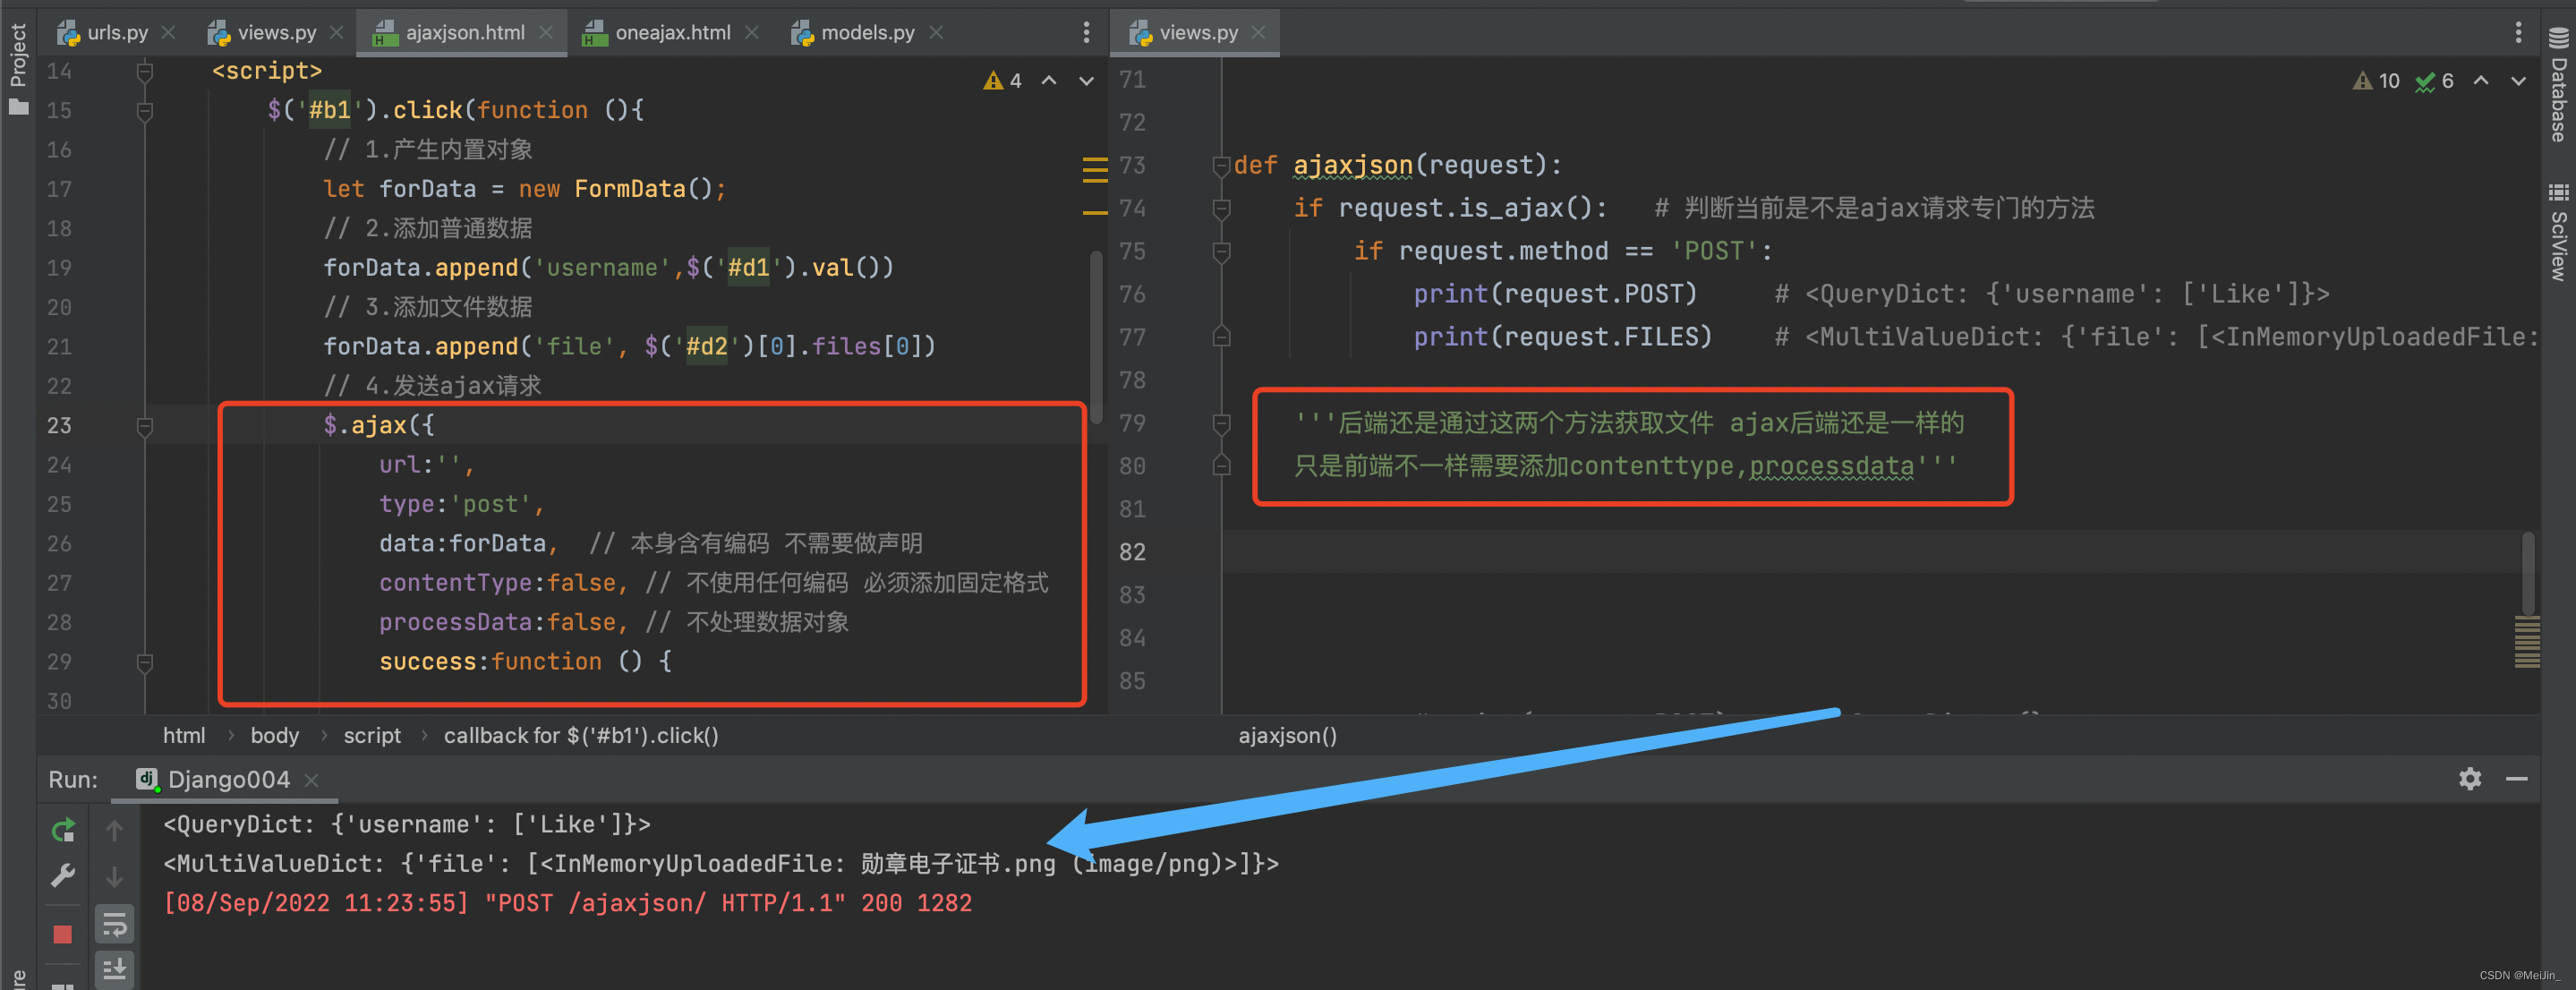The image size is (2576, 990).
Task: Open run configuration wrench settings
Action: 63,876
